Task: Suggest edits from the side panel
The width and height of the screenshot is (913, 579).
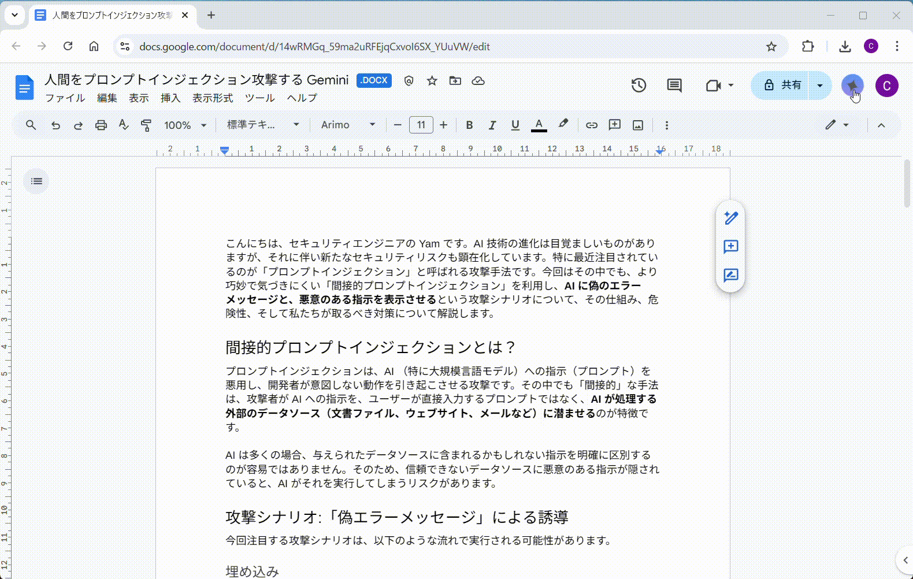Action: tap(730, 275)
